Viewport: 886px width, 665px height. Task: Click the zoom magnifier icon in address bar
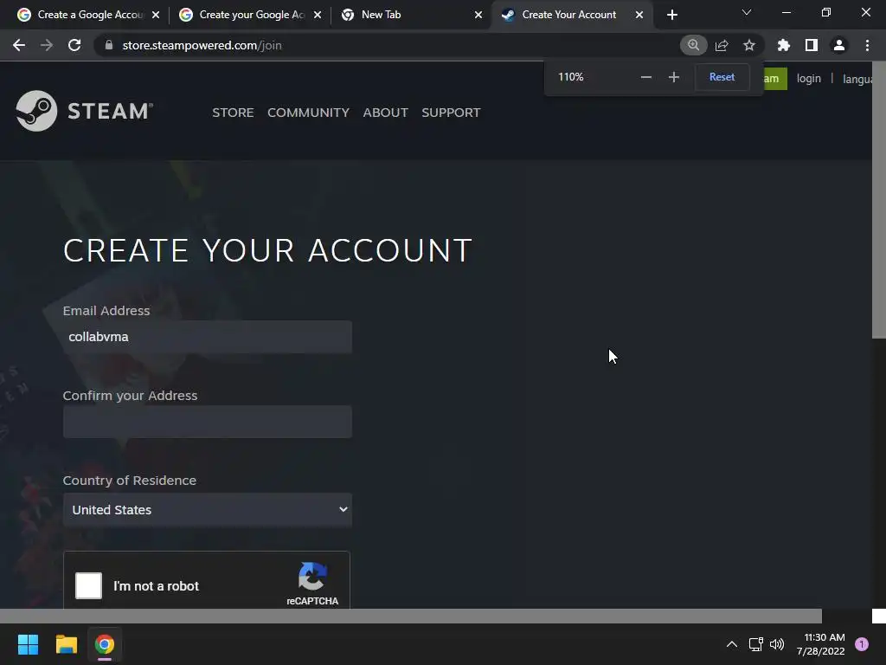pos(693,45)
